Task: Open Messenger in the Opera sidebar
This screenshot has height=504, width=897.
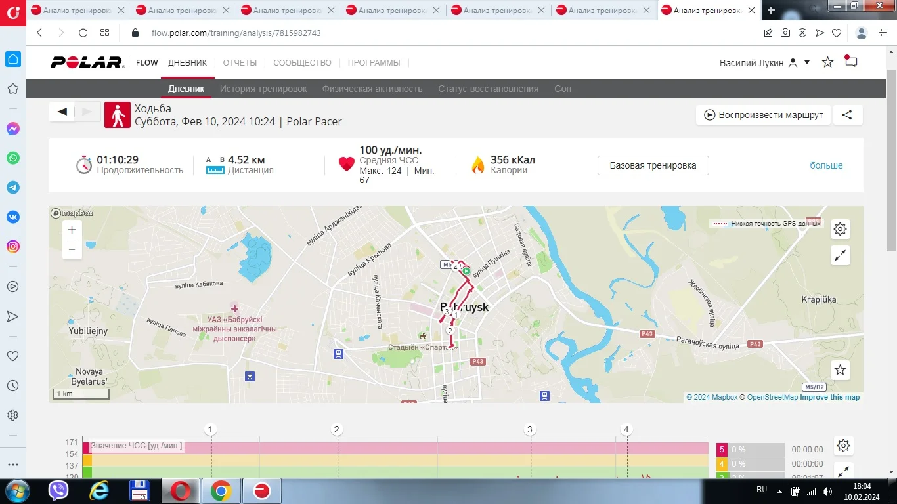Action: coord(13,129)
